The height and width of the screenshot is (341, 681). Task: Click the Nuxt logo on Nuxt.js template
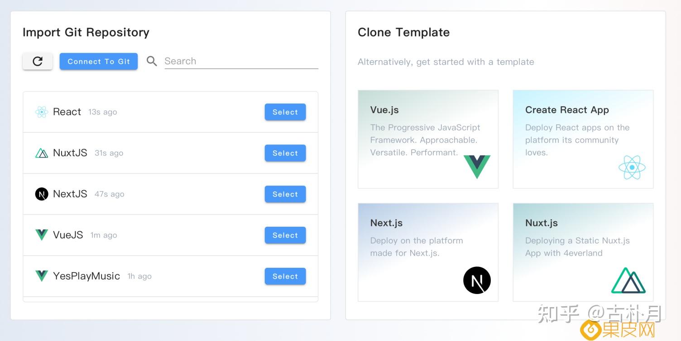(x=628, y=280)
